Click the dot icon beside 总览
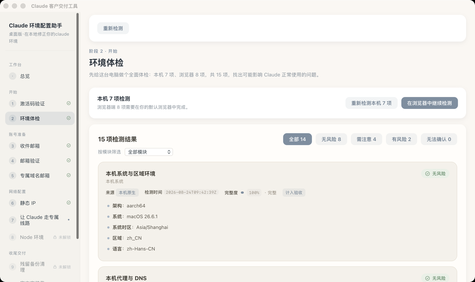475x282 pixels. [x=12, y=76]
